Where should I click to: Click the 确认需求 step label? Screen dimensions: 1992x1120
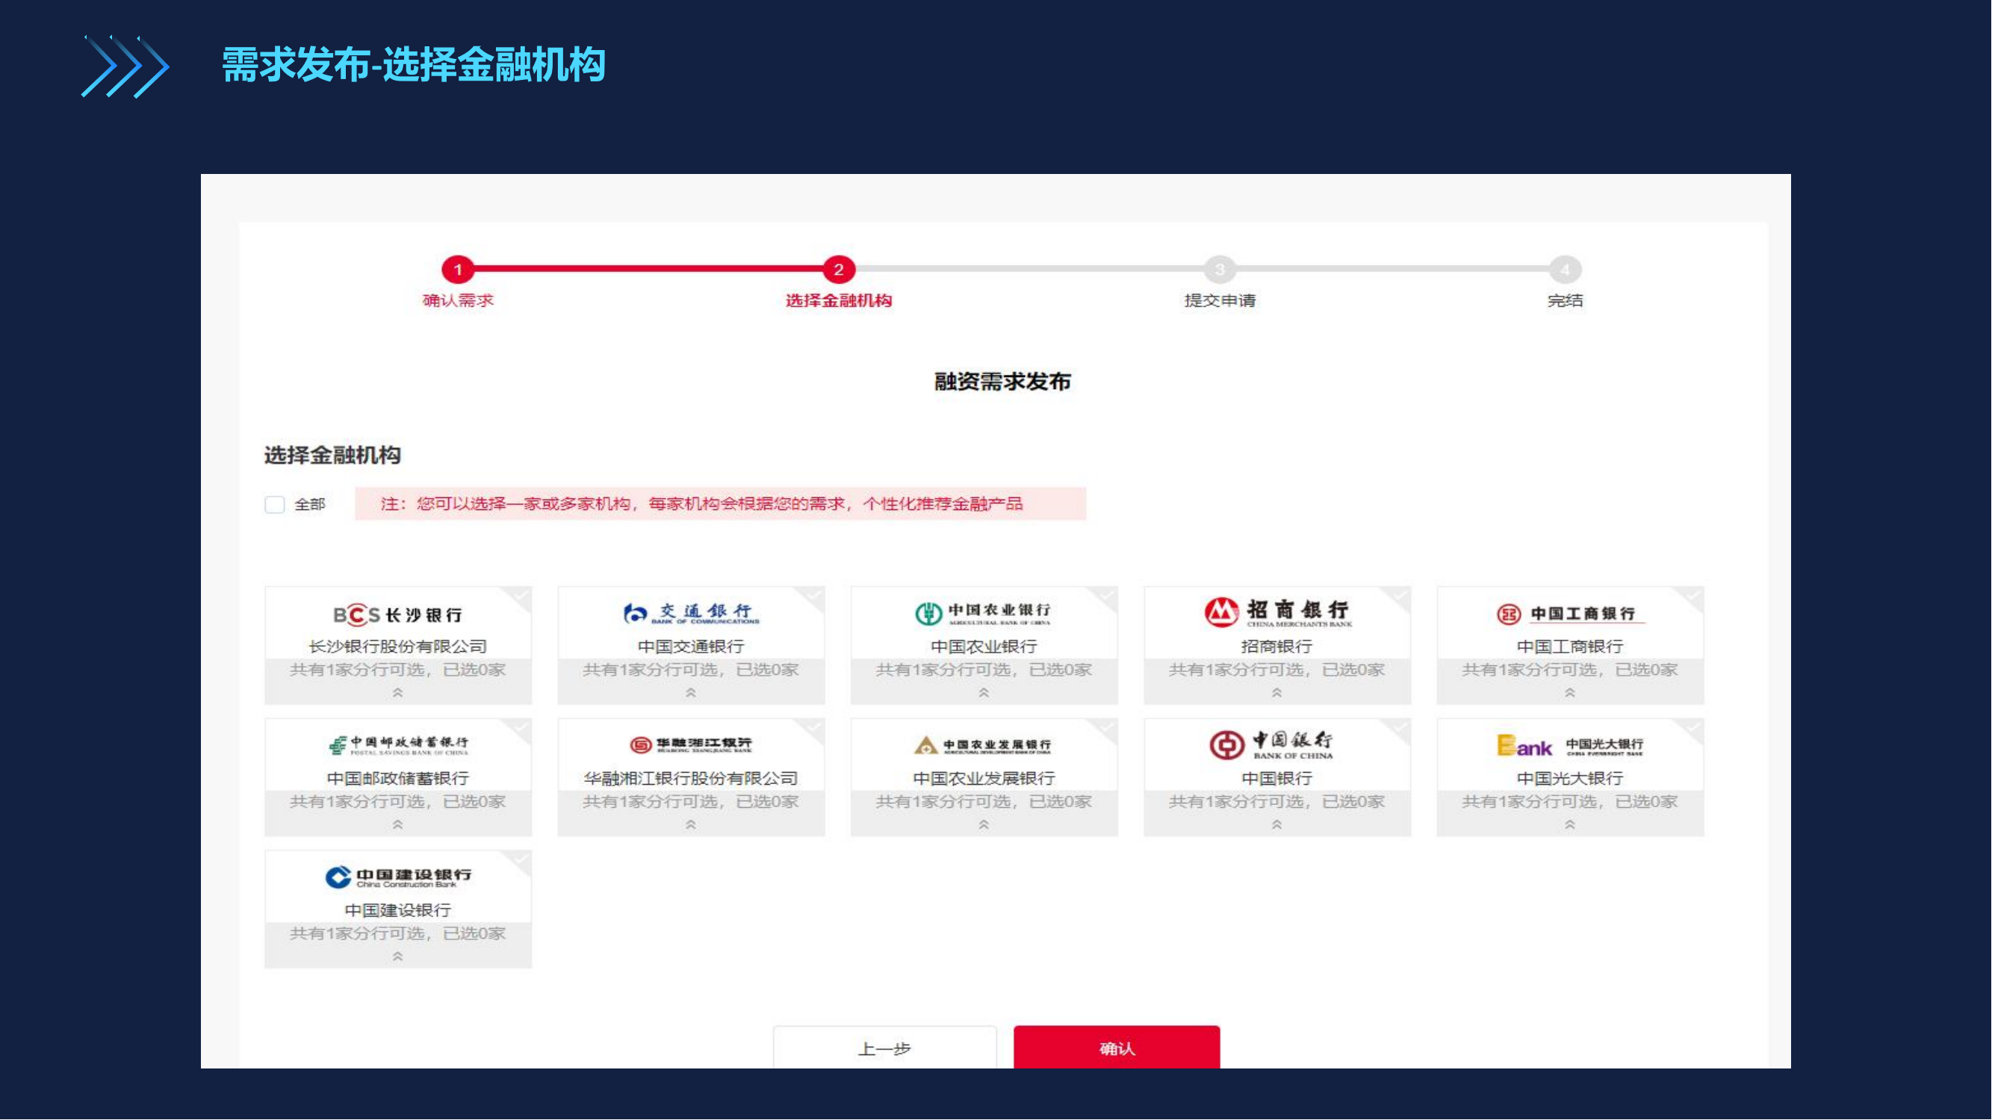pos(458,301)
